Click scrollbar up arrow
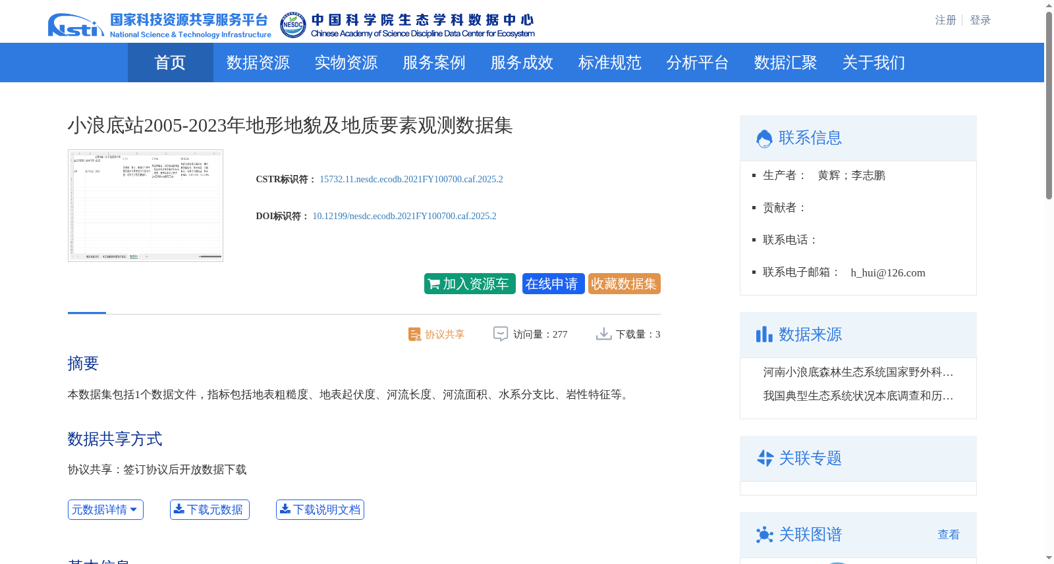This screenshot has width=1054, height=564. click(1049, 5)
